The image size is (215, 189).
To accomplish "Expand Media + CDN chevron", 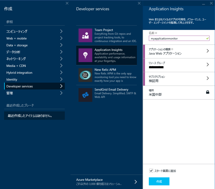I will click(61, 66).
